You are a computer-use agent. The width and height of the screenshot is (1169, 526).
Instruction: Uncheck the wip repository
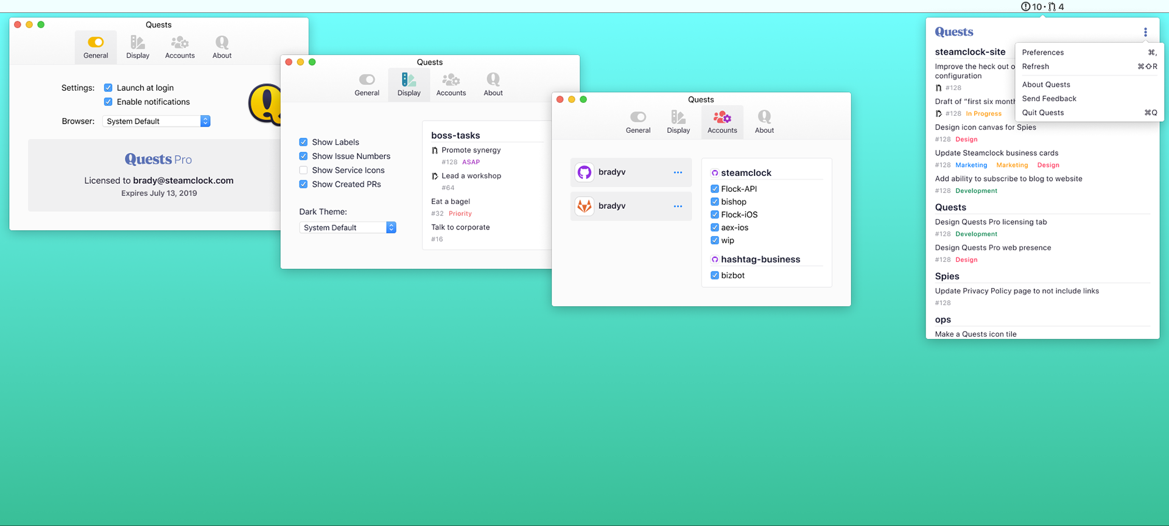(715, 240)
